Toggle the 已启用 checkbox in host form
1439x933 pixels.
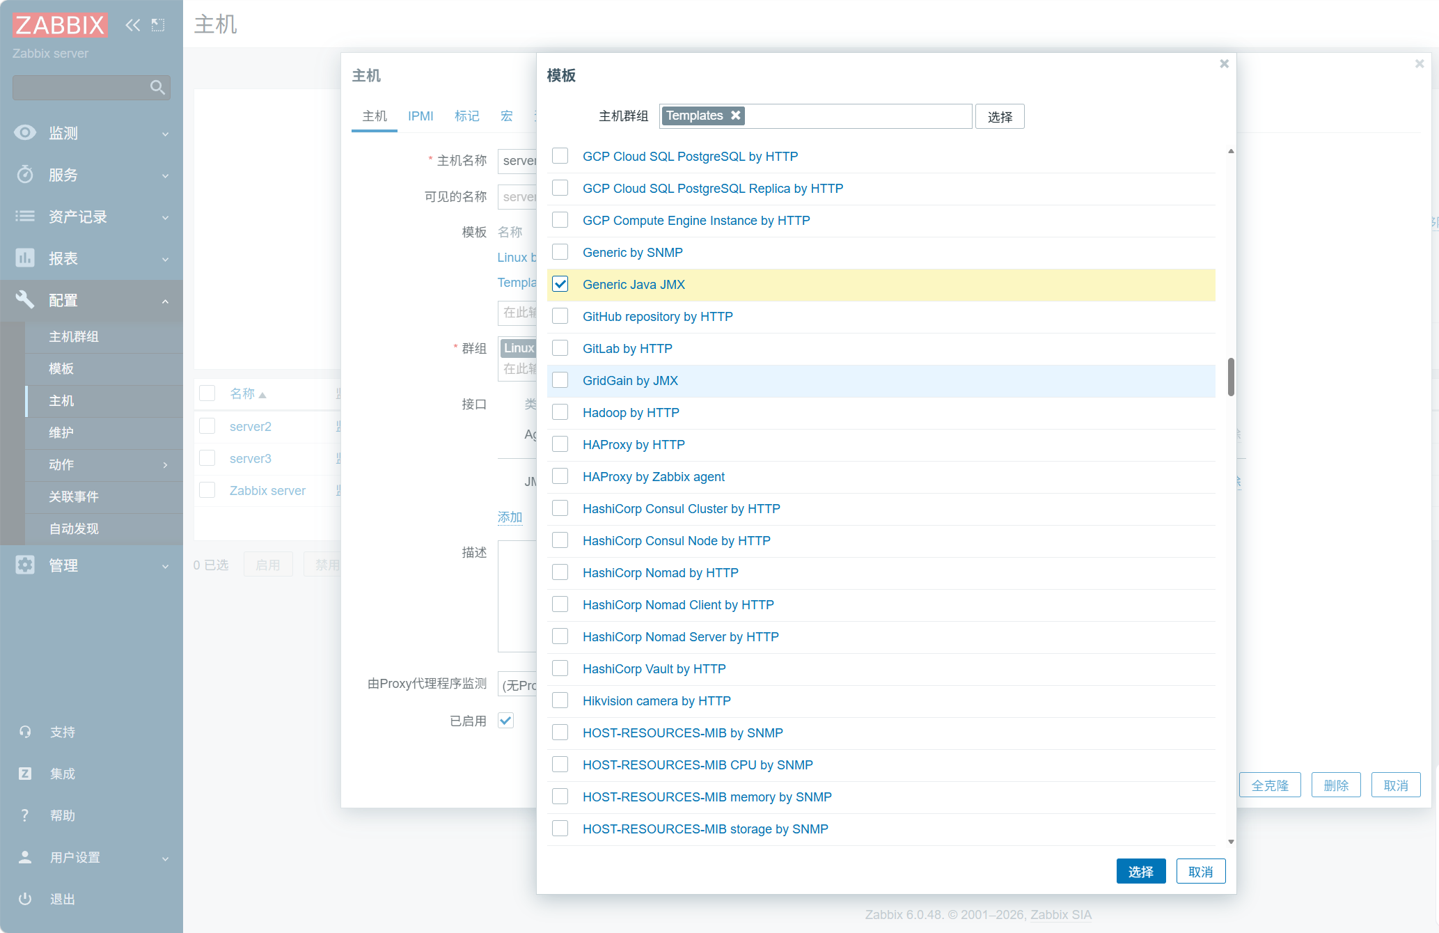(x=506, y=721)
